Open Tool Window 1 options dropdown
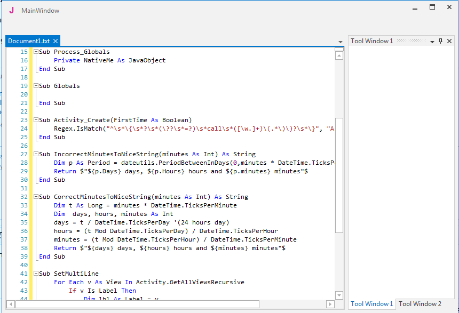The image size is (459, 313). [x=432, y=42]
